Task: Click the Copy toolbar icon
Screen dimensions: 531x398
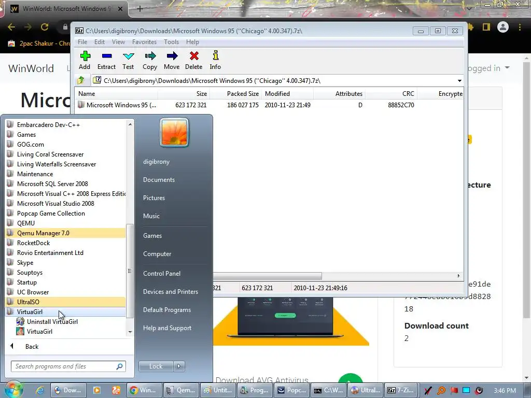Action: (150, 60)
